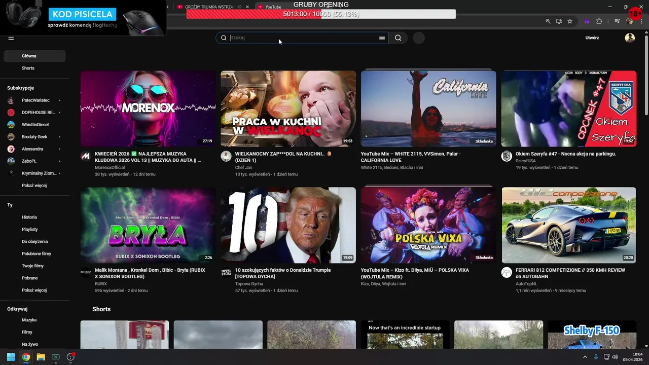
Task: Expand the Ty section's Pokaż więcej
Action: [x=34, y=290]
